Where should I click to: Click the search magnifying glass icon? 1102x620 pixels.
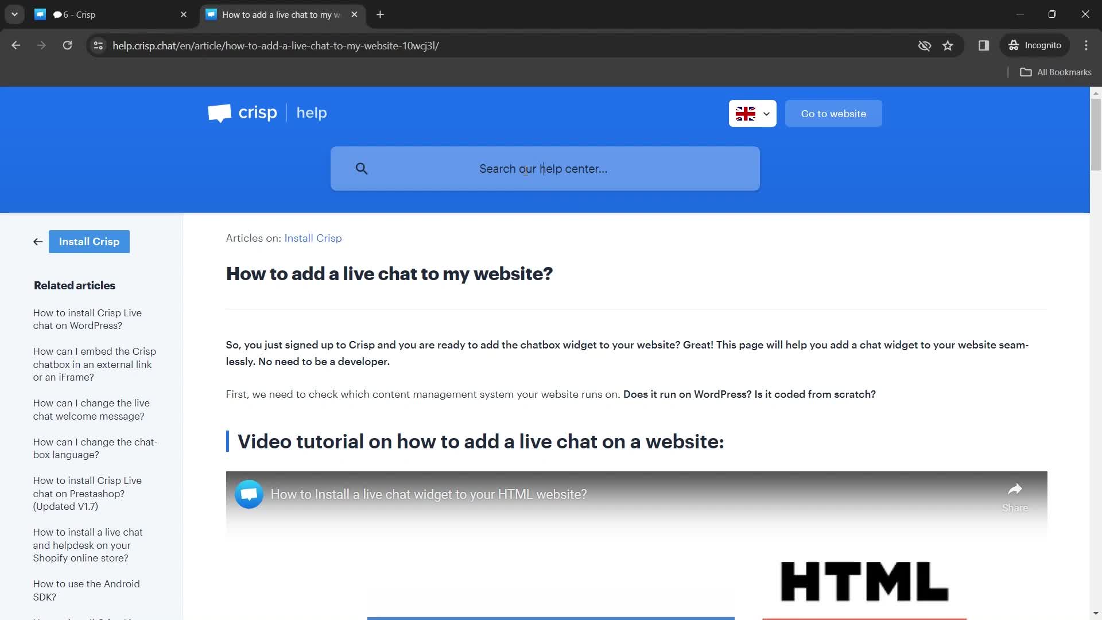tap(361, 167)
